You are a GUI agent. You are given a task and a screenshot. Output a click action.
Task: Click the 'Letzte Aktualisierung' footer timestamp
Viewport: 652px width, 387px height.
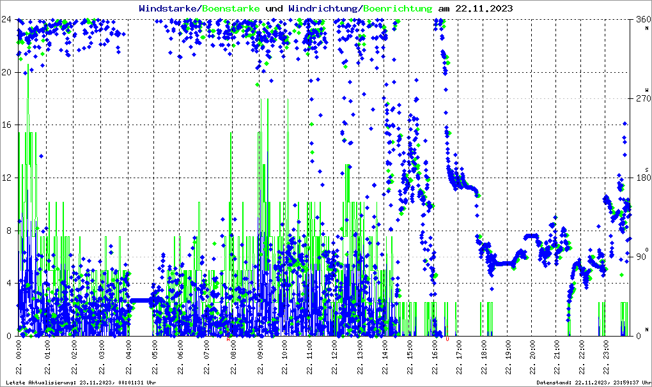pyautogui.click(x=81, y=383)
